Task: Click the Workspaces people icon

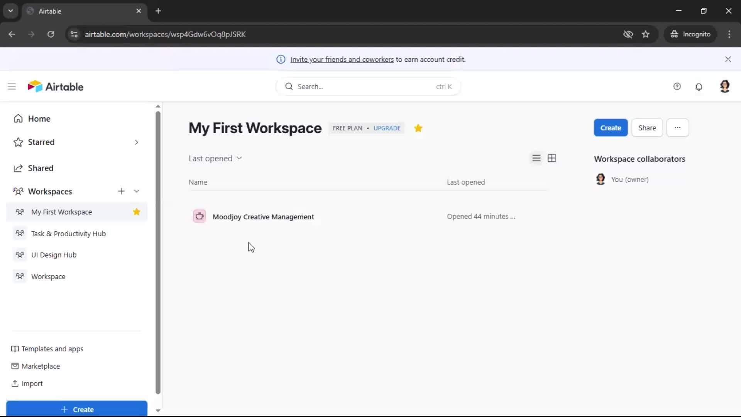Action: (x=18, y=191)
